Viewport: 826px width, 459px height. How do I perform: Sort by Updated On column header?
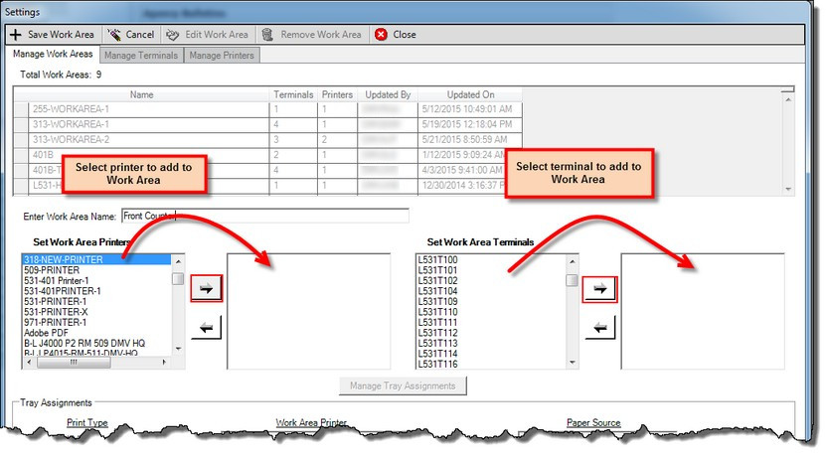(x=470, y=94)
